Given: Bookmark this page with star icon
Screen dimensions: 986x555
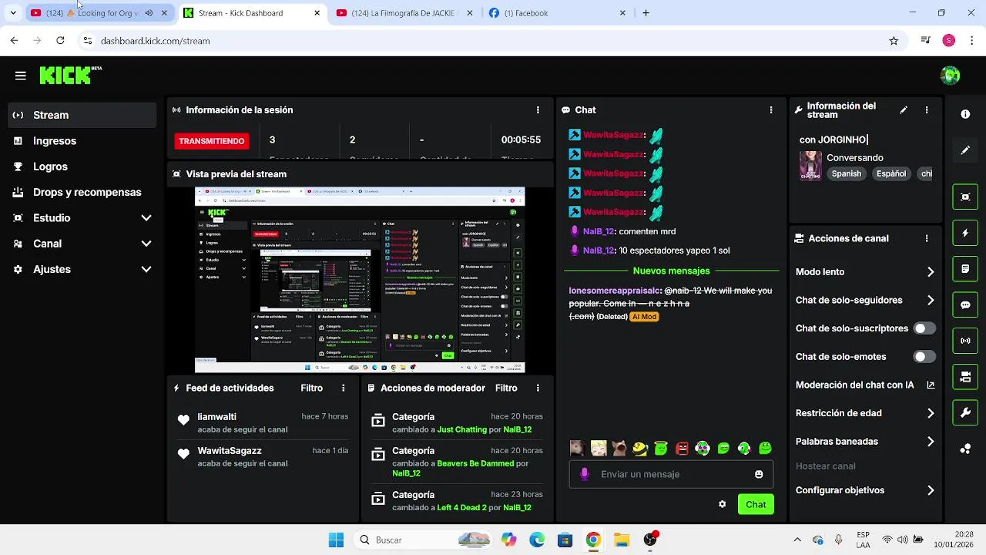Looking at the screenshot, I should pos(894,41).
